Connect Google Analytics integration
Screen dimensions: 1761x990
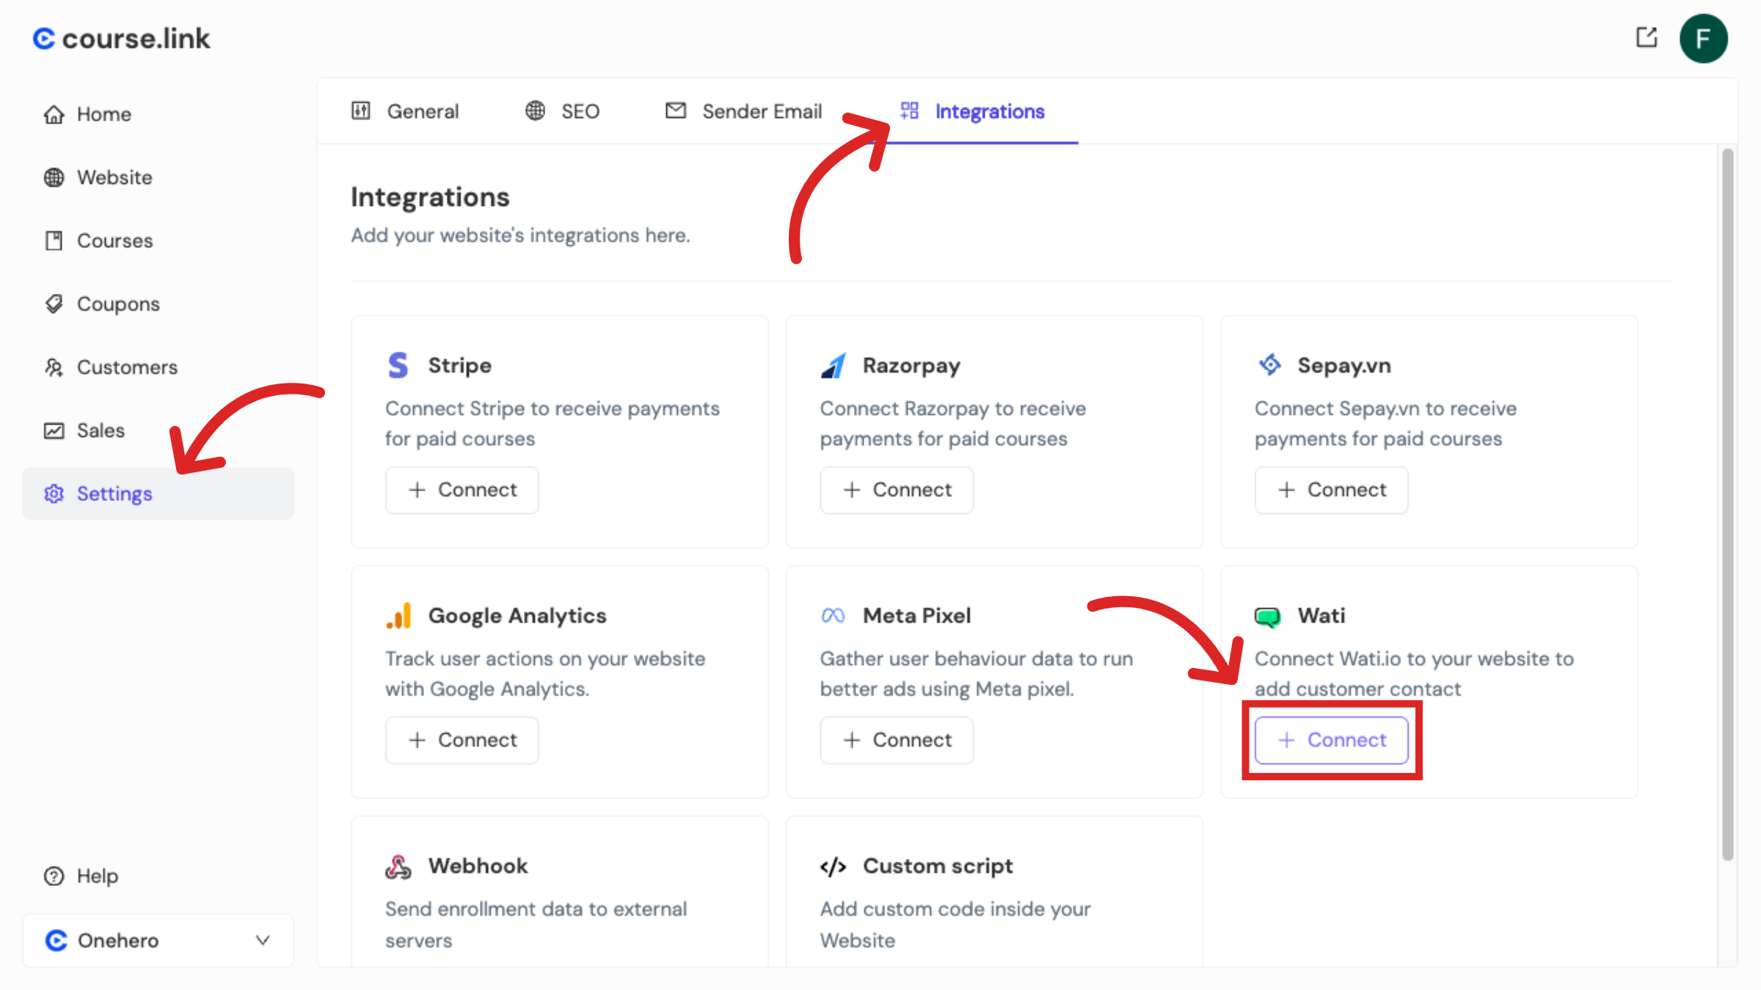pos(462,740)
